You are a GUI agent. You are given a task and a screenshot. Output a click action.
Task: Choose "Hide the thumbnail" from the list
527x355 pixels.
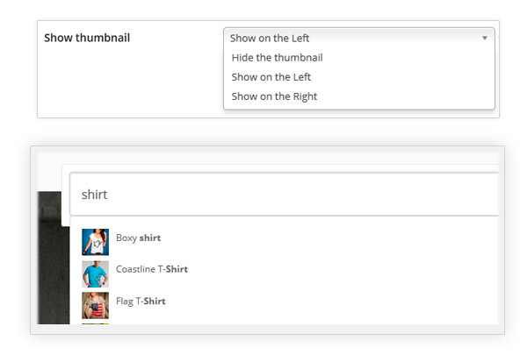[x=277, y=58]
